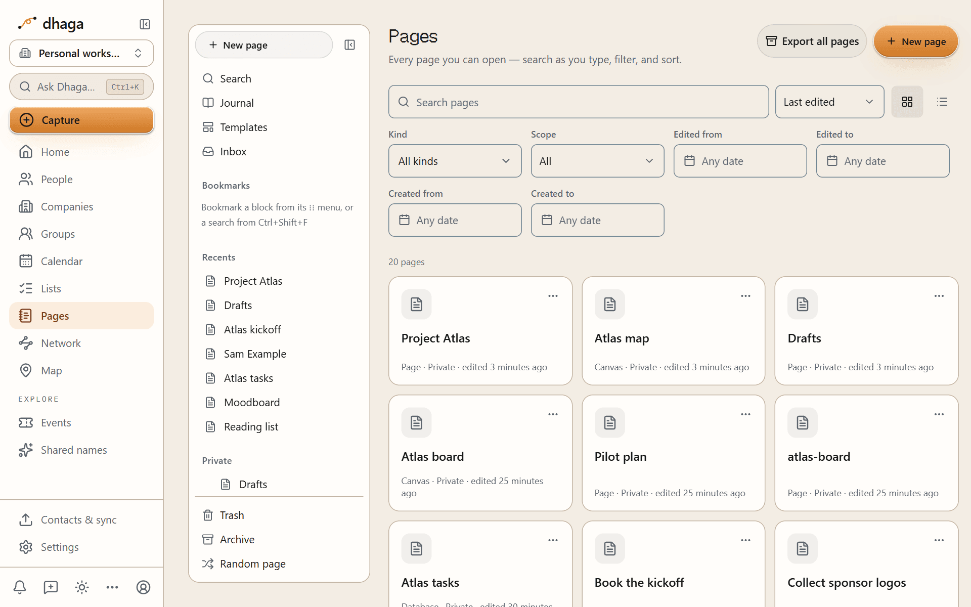Click Export all pages button
This screenshot has height=607, width=971.
(812, 41)
